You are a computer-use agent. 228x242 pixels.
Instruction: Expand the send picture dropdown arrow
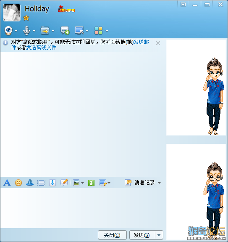point(83,183)
